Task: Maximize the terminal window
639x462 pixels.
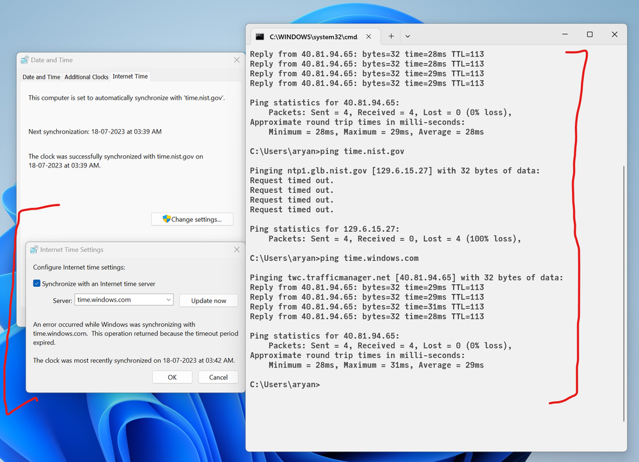Action: click(x=590, y=35)
